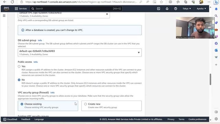
Task: Click the browser address bar URL
Action: click(81, 2)
